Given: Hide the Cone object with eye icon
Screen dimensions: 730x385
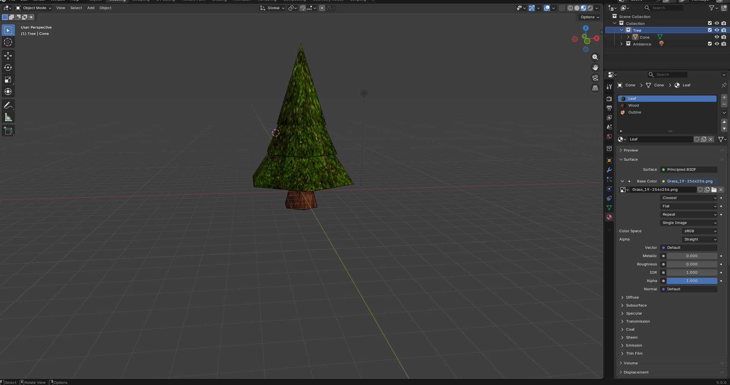Looking at the screenshot, I should pyautogui.click(x=717, y=37).
